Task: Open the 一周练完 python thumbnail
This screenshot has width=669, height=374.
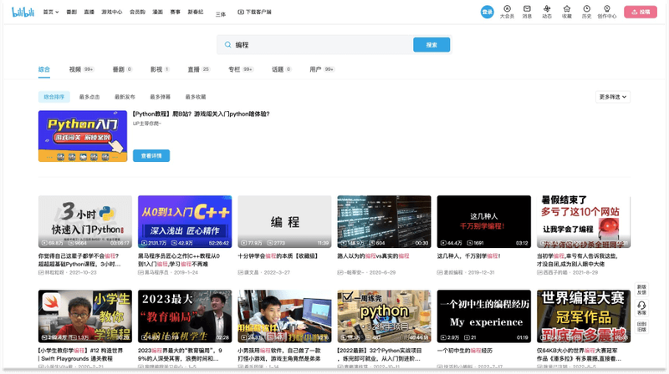Action: [x=384, y=316]
